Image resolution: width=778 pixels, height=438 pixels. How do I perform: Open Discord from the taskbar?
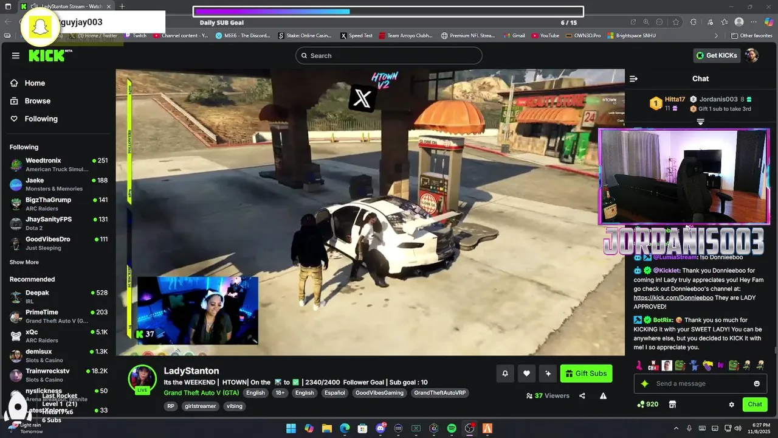(381, 428)
